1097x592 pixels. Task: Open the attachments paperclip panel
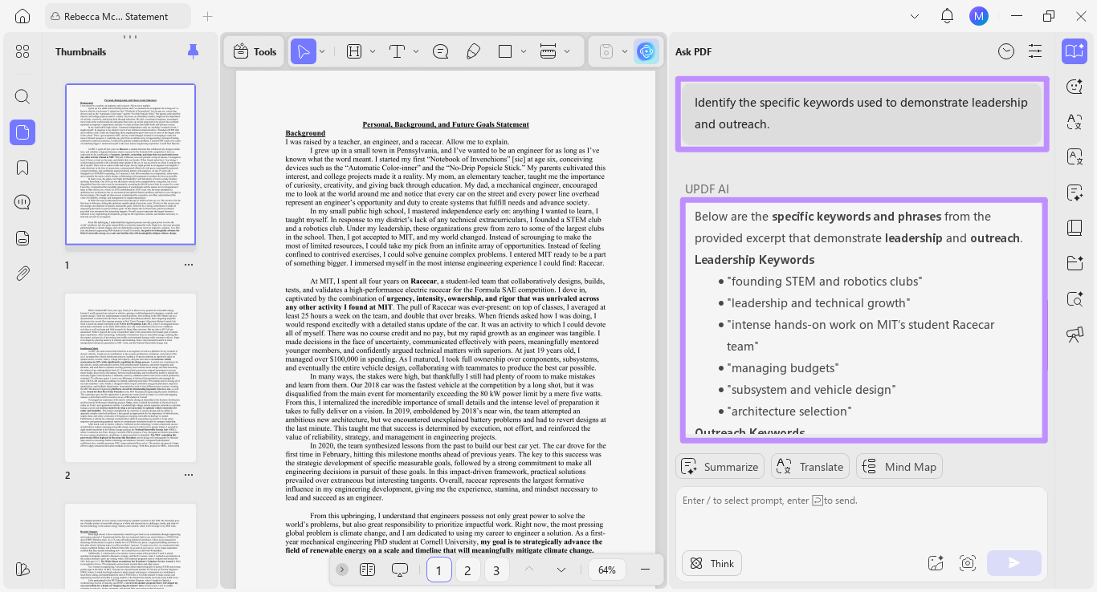click(x=22, y=273)
